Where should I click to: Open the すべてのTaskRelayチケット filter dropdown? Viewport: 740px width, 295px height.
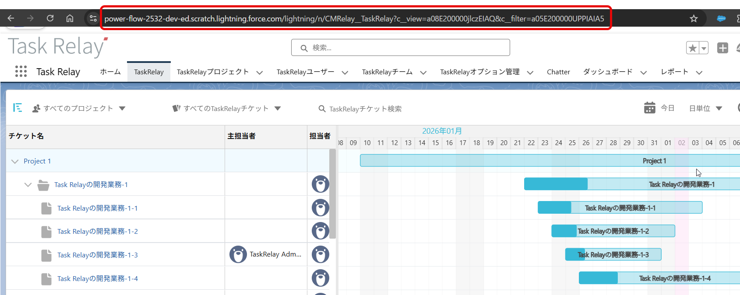point(278,108)
